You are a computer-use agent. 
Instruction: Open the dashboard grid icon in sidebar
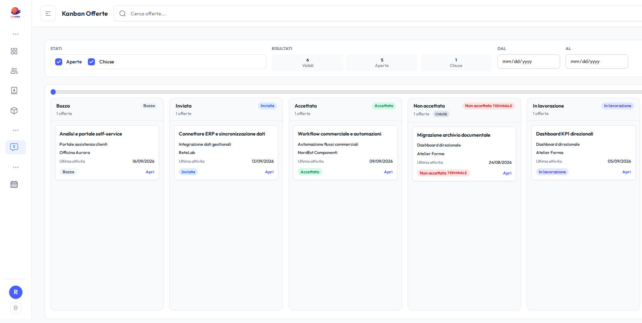tap(14, 51)
